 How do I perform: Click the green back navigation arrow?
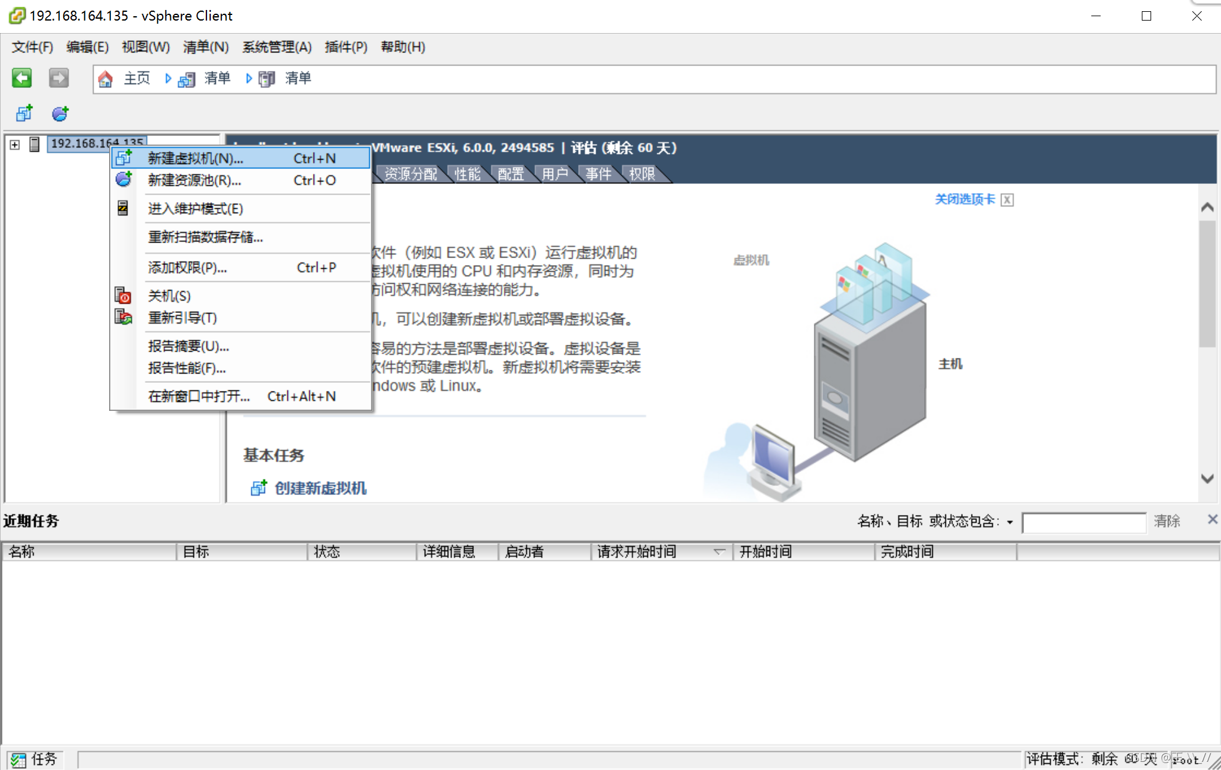[x=22, y=78]
